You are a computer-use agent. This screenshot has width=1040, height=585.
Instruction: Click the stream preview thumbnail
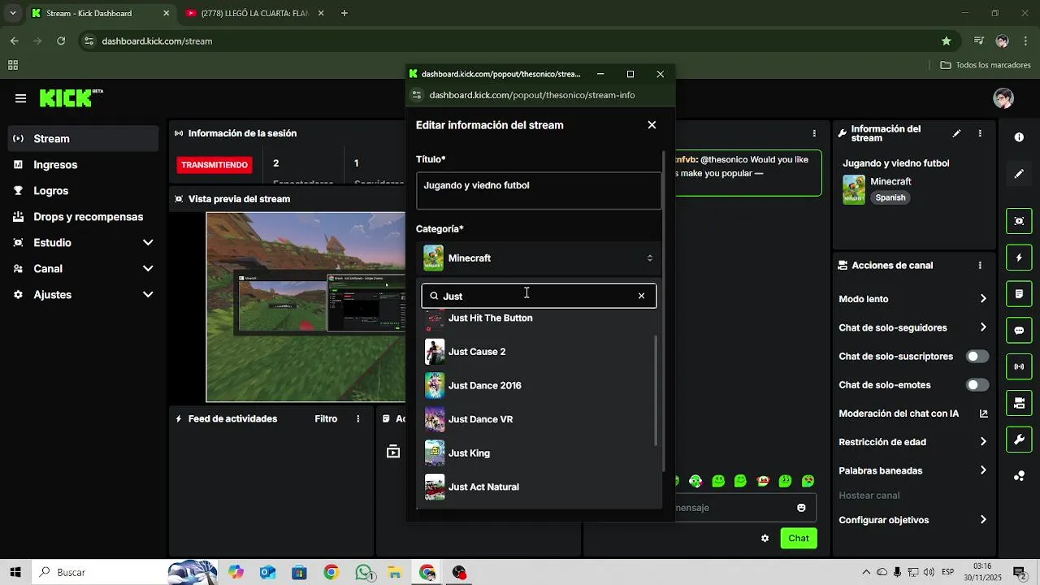tap(305, 307)
